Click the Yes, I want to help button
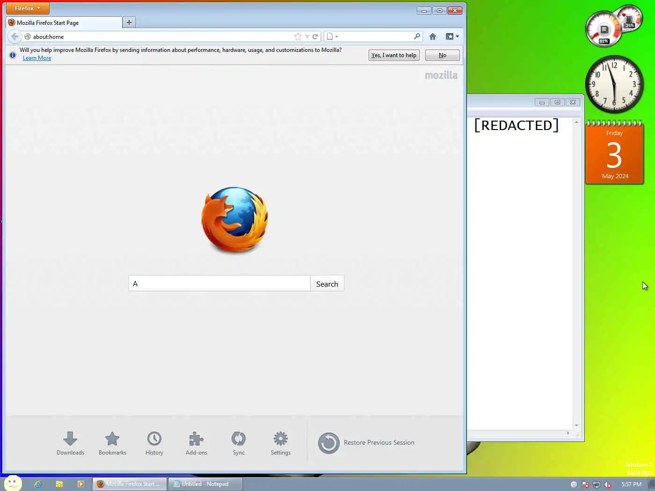655x491 pixels. point(394,55)
